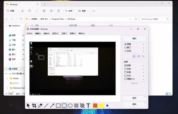
Task: Click Program Files in the address breadcrumb
Action: coord(58,19)
